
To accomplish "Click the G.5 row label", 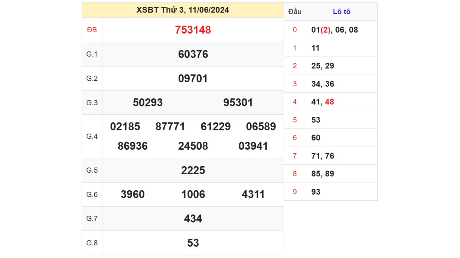I will point(92,170).
